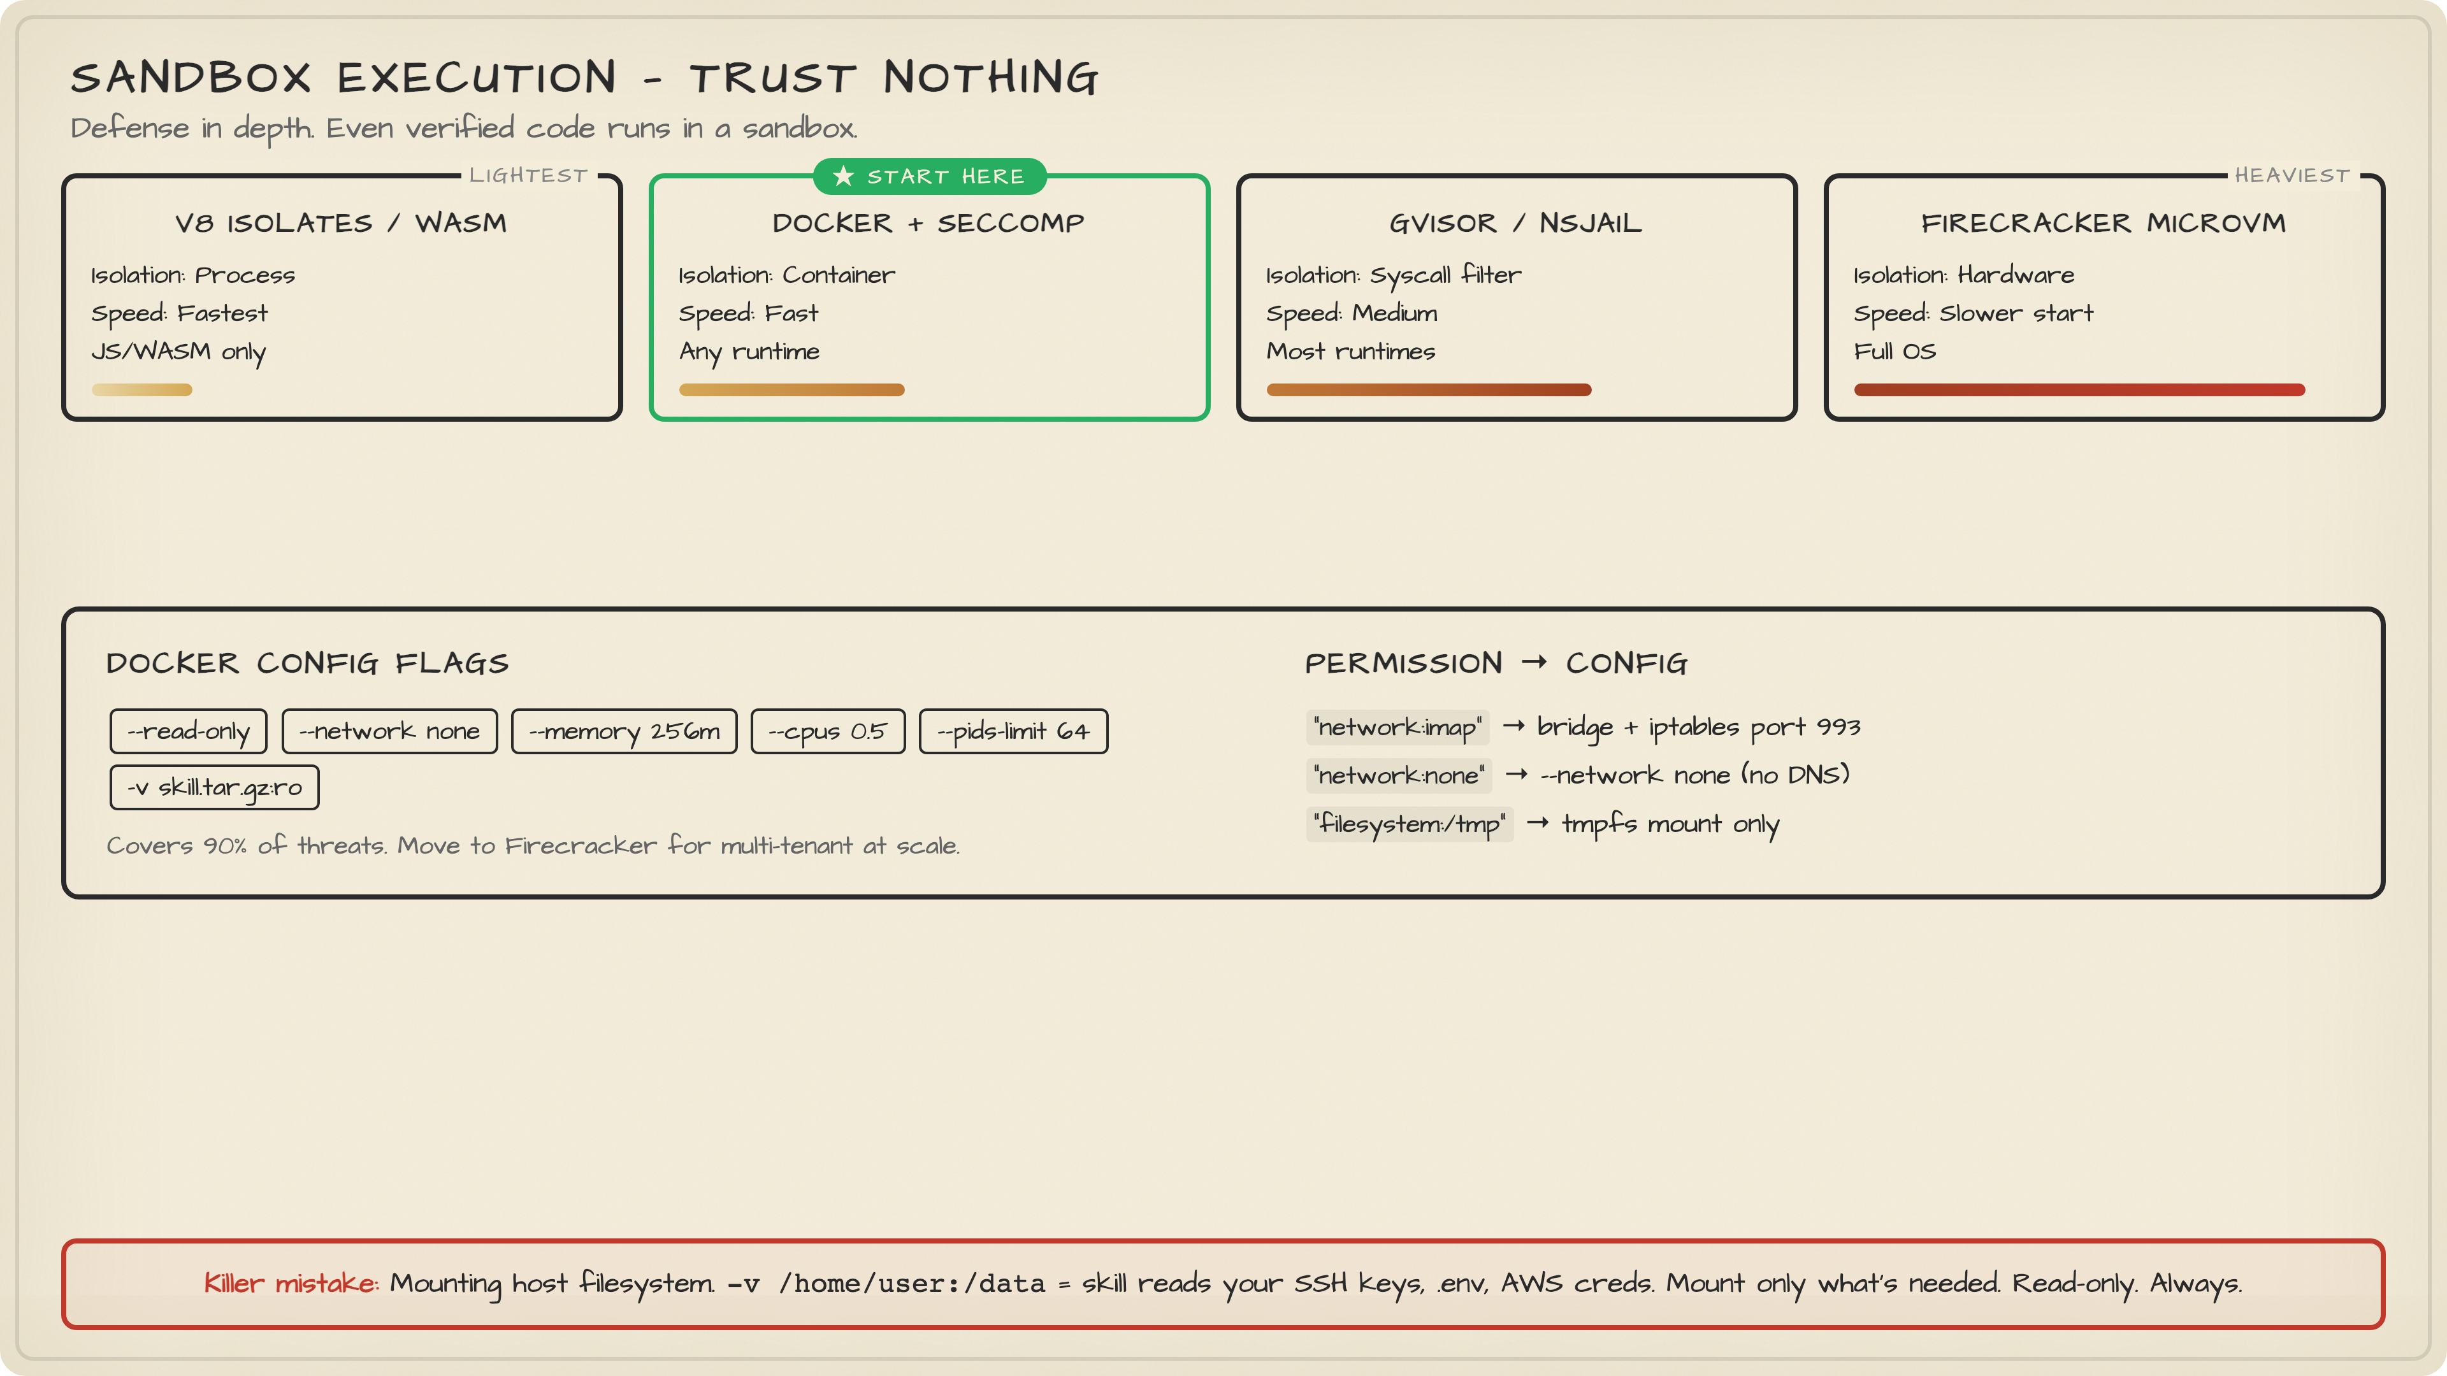
Task: Click the -v skill.tar.gz:ro chip
Action: tap(215, 787)
